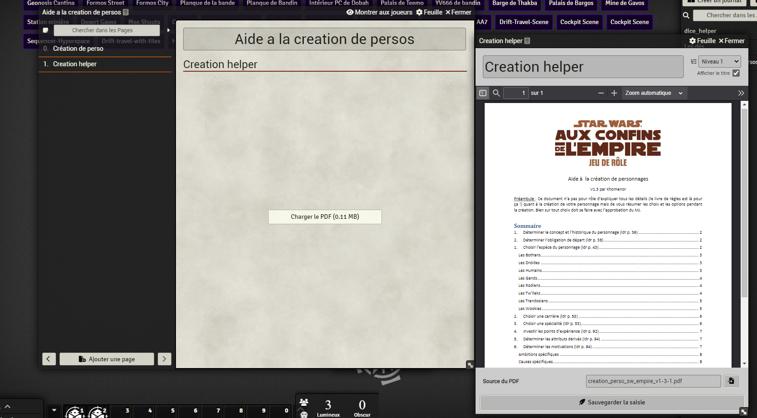The image size is (757, 418).
Task: Toggle the PDF viewer sidebar icon
Action: (483, 93)
